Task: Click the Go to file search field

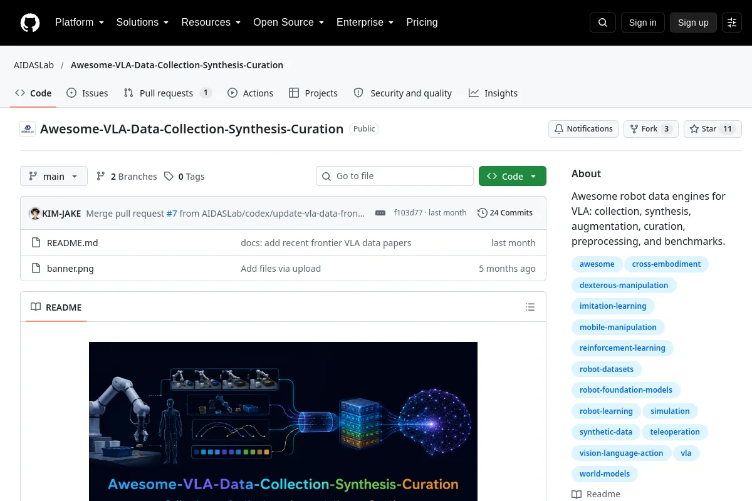Action: click(395, 176)
